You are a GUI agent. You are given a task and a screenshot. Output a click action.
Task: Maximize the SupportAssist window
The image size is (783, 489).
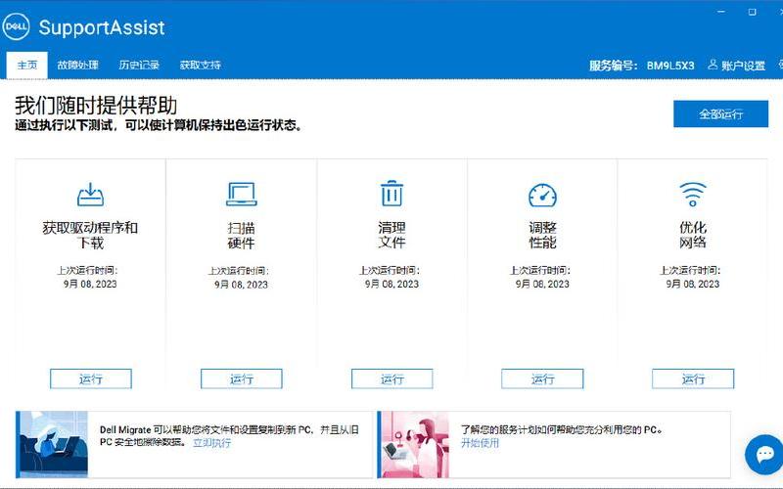pyautogui.click(x=752, y=12)
